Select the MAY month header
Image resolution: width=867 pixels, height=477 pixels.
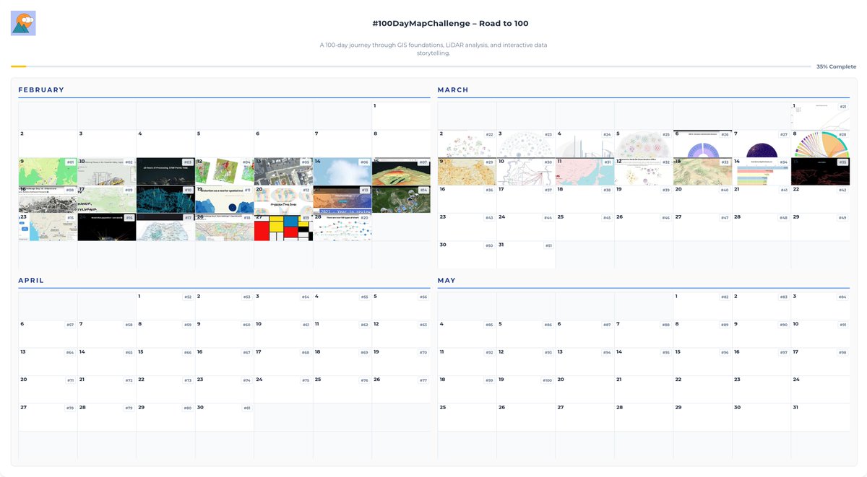click(x=448, y=281)
